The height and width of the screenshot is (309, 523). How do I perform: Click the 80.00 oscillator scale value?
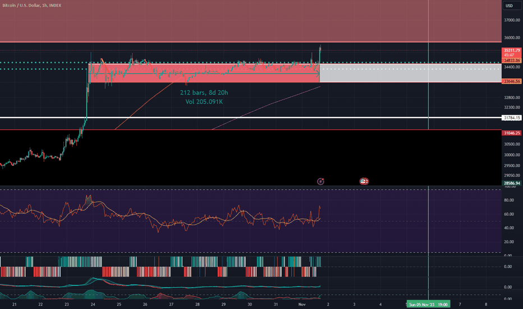[x=508, y=200]
